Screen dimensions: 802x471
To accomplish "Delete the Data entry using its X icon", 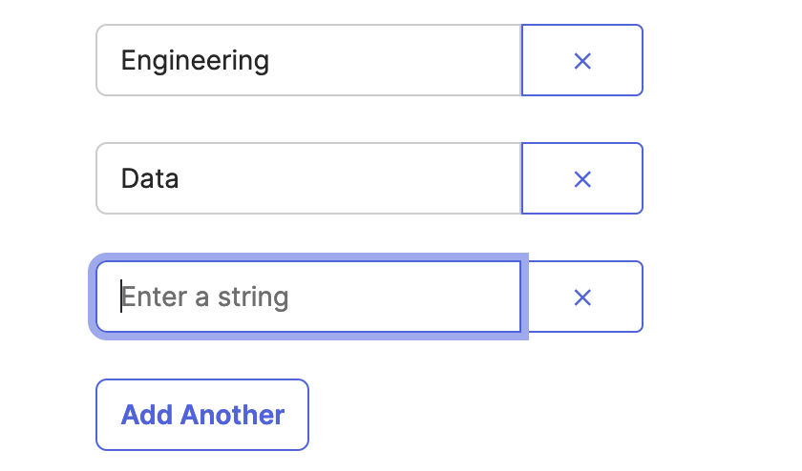I will [x=582, y=179].
